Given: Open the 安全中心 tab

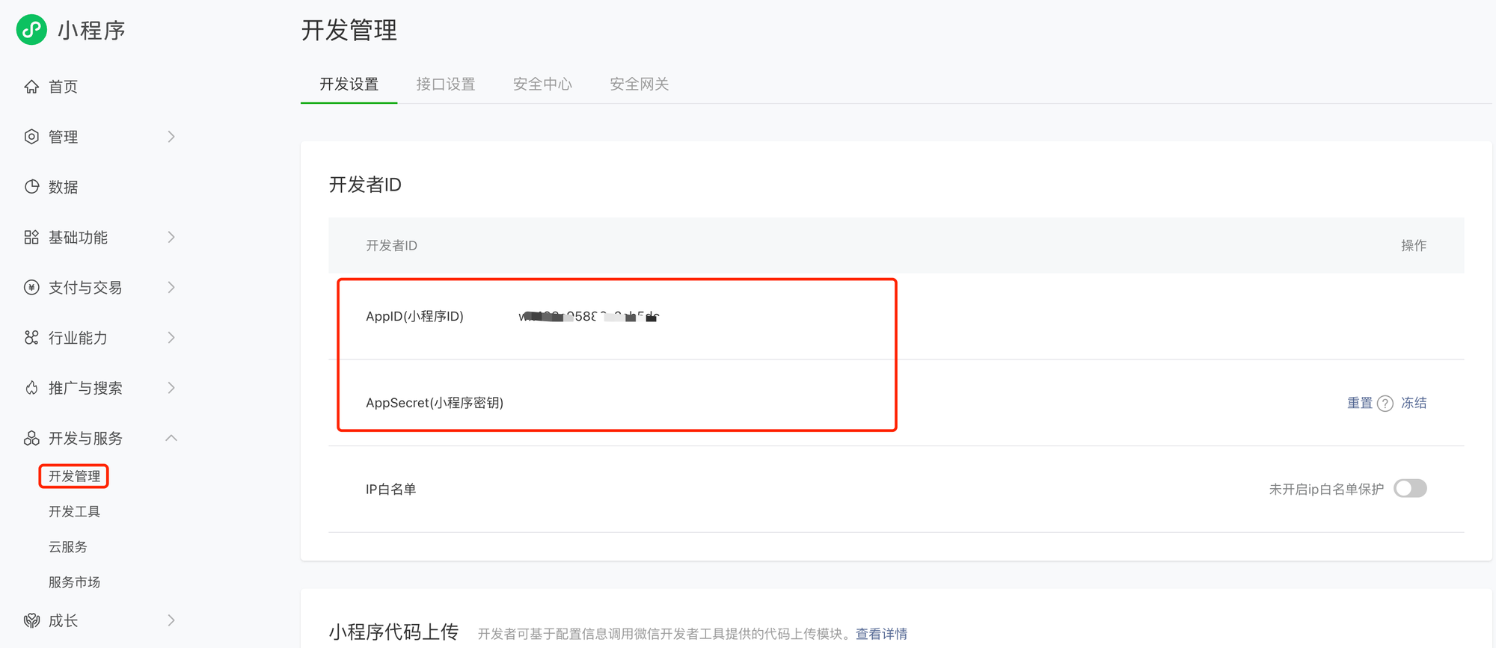Looking at the screenshot, I should click(542, 84).
